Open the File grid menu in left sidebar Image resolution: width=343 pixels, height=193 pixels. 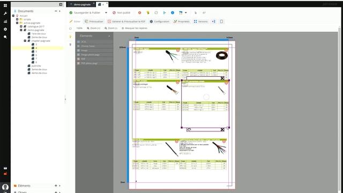point(5,5)
